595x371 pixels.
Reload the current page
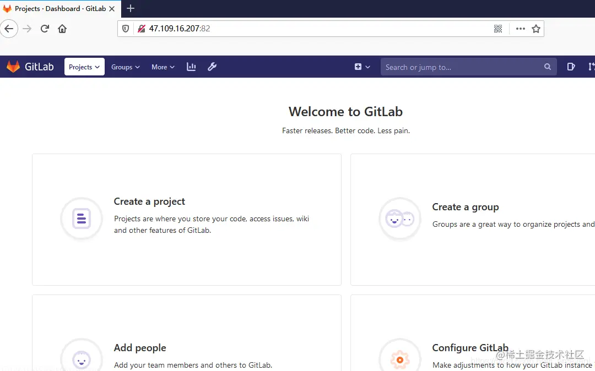45,29
